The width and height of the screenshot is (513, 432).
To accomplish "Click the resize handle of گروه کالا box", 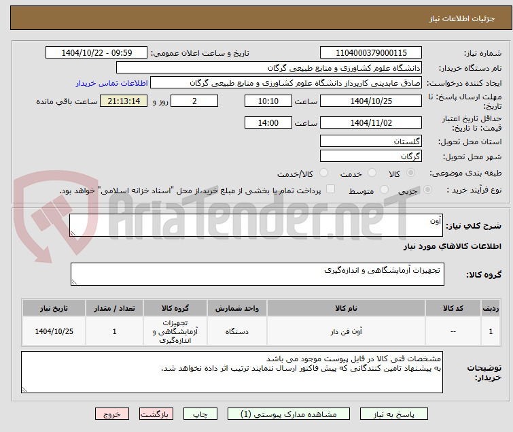I will coord(74,282).
